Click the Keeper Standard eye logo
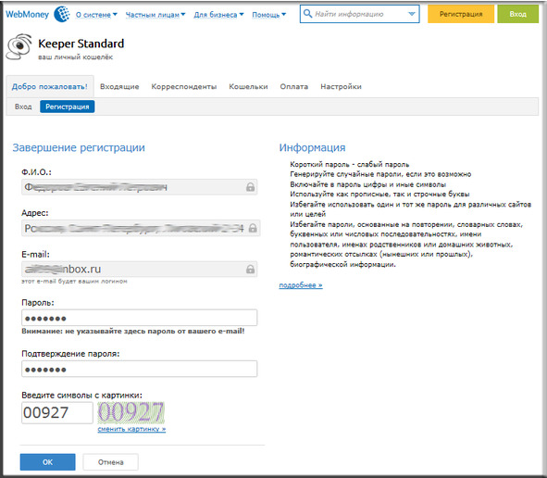 pos(19,47)
